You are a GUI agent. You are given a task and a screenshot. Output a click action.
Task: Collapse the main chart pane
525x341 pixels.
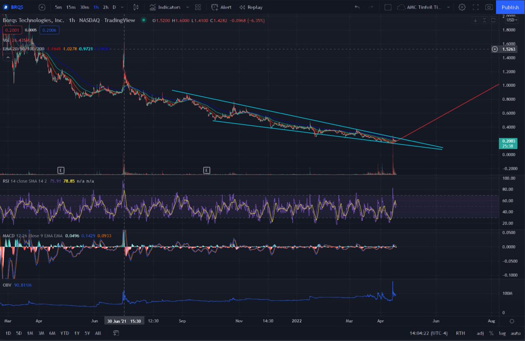(x=485, y=21)
